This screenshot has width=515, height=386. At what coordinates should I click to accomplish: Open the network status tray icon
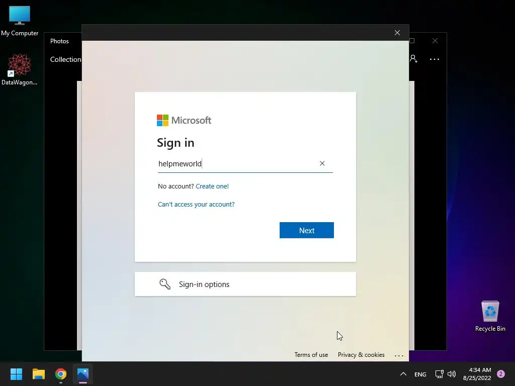(x=439, y=374)
